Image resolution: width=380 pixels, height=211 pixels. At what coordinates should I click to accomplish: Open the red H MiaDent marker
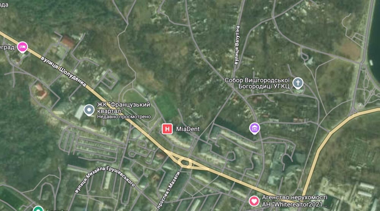[x=167, y=129]
